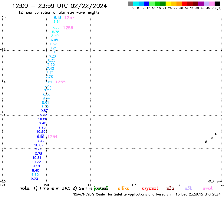Click the reading 5.49
This screenshot has width=224, height=197.
coord(55,36)
